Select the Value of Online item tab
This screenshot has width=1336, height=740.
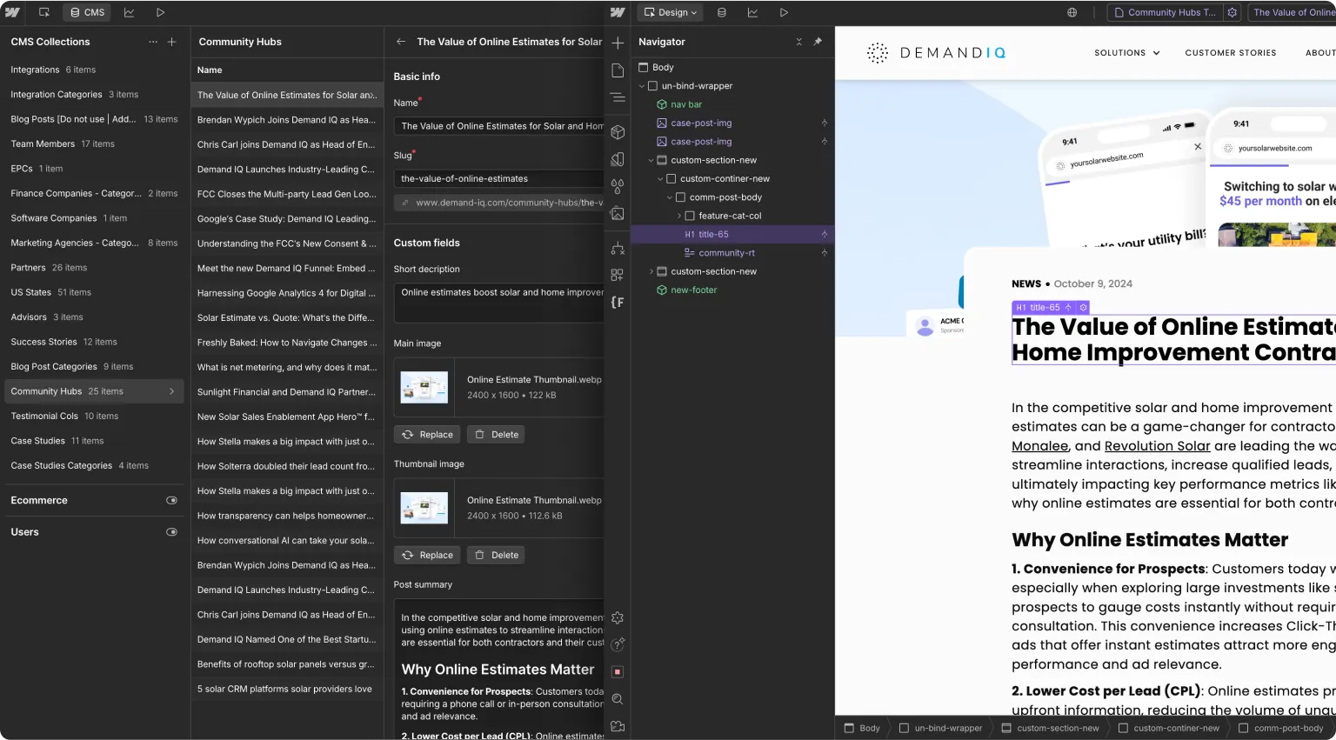click(1292, 12)
